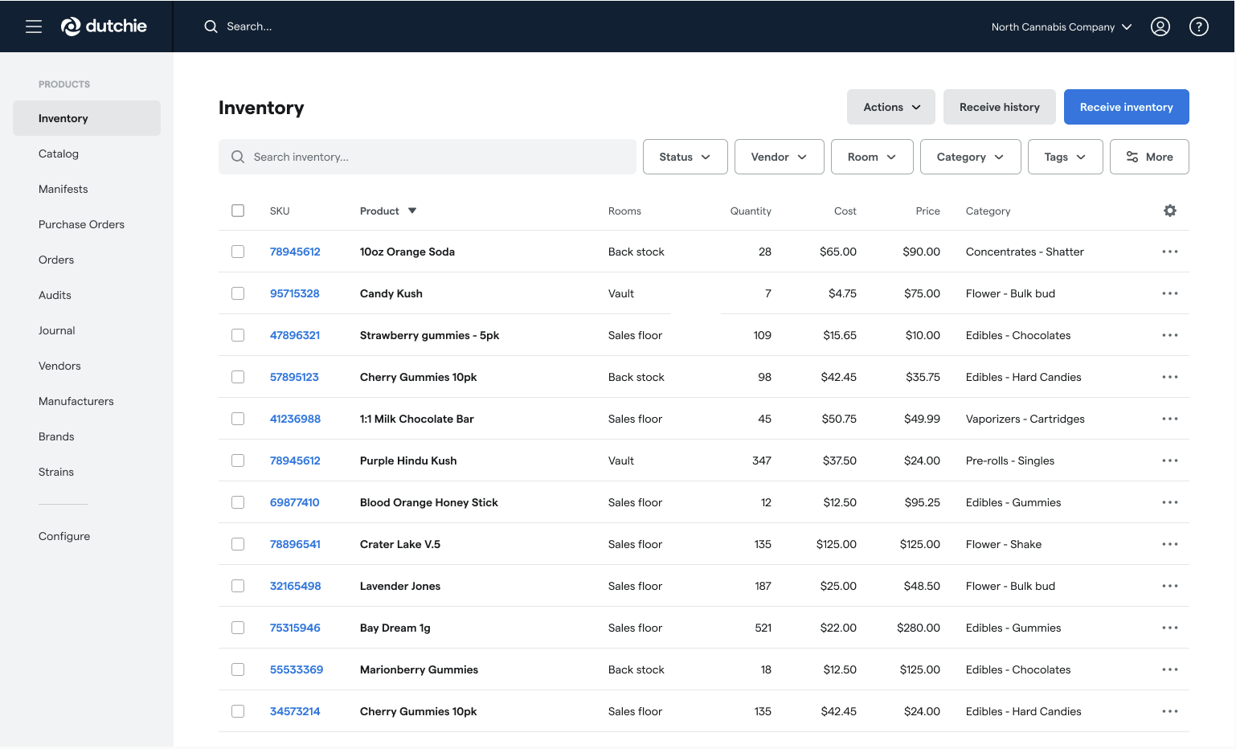This screenshot has width=1236, height=749.
Task: Click the search icon in the top bar
Action: [211, 26]
